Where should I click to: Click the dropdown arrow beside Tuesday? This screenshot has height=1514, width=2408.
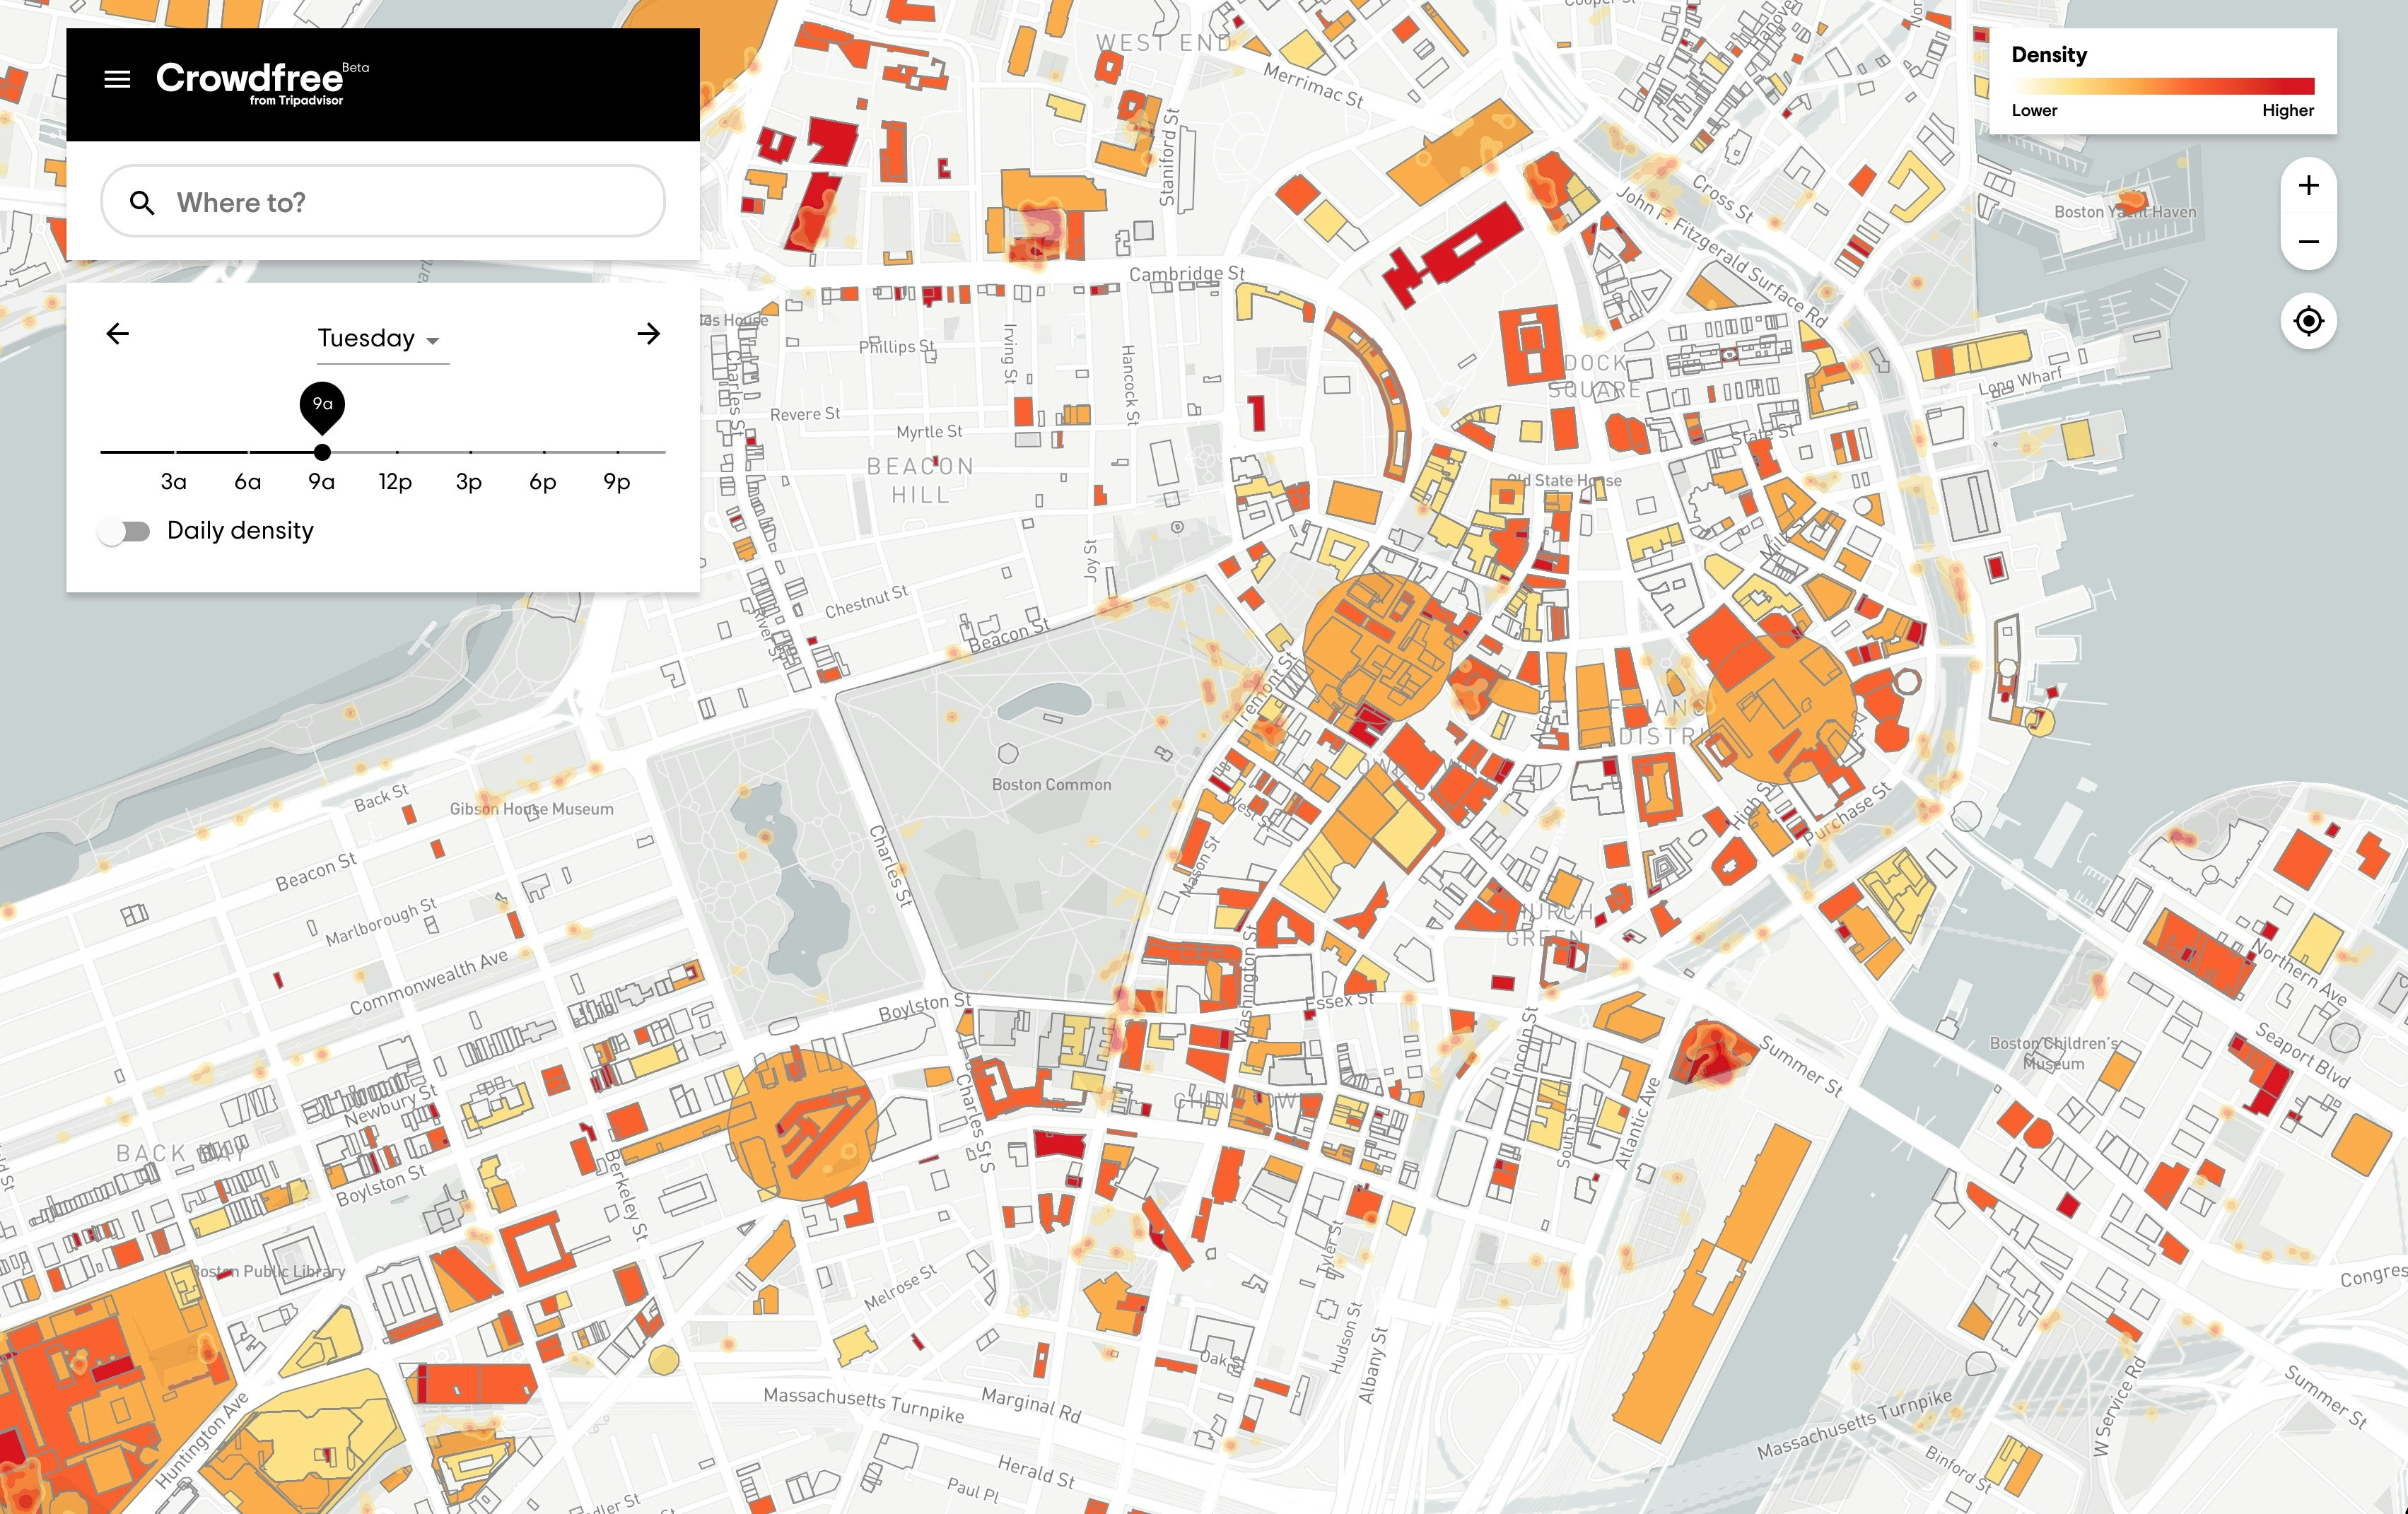click(x=432, y=341)
